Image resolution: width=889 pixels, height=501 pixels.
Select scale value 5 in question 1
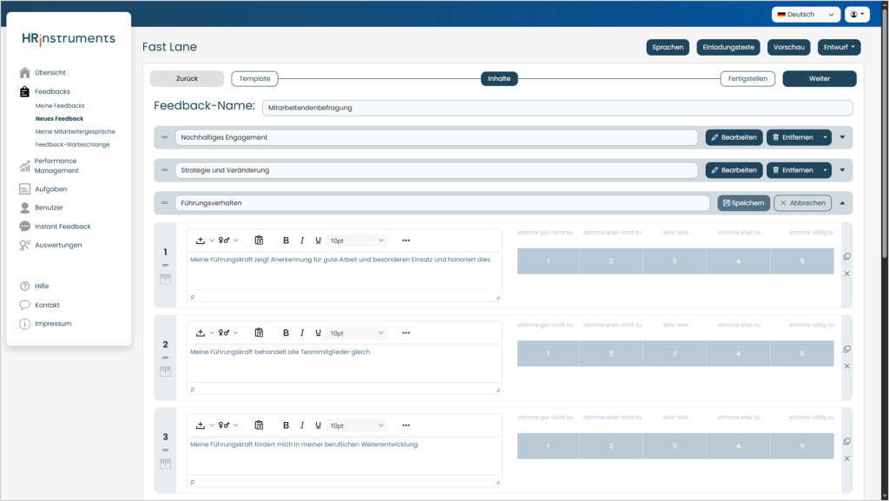(801, 261)
